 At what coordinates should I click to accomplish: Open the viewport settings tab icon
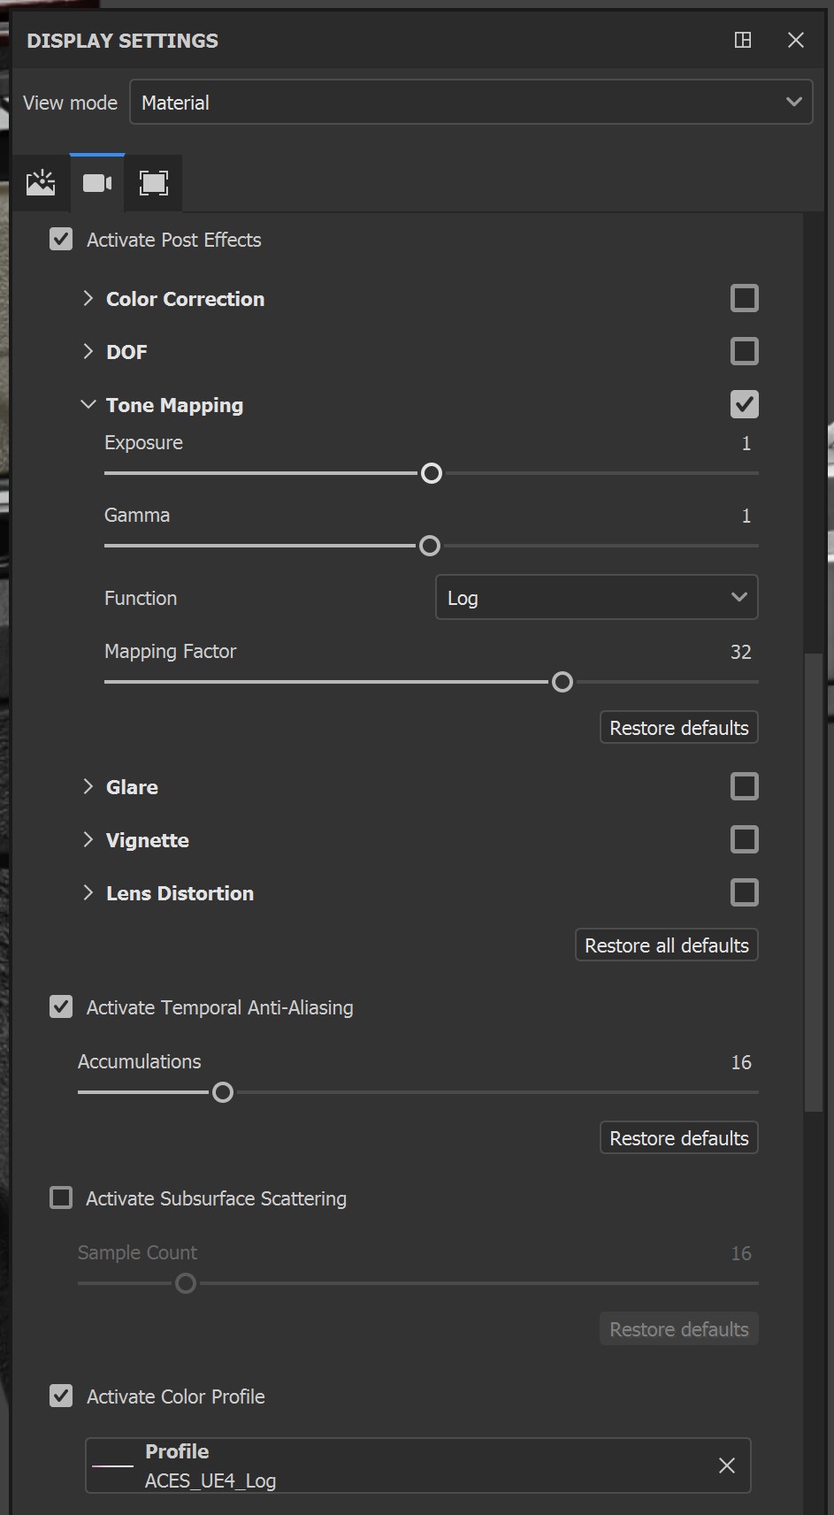(x=154, y=183)
